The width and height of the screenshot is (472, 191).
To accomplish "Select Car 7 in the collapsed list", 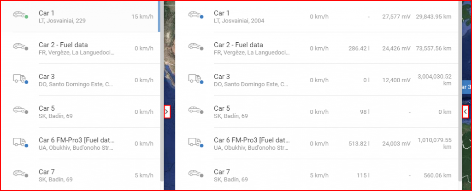I will (x=80, y=175).
